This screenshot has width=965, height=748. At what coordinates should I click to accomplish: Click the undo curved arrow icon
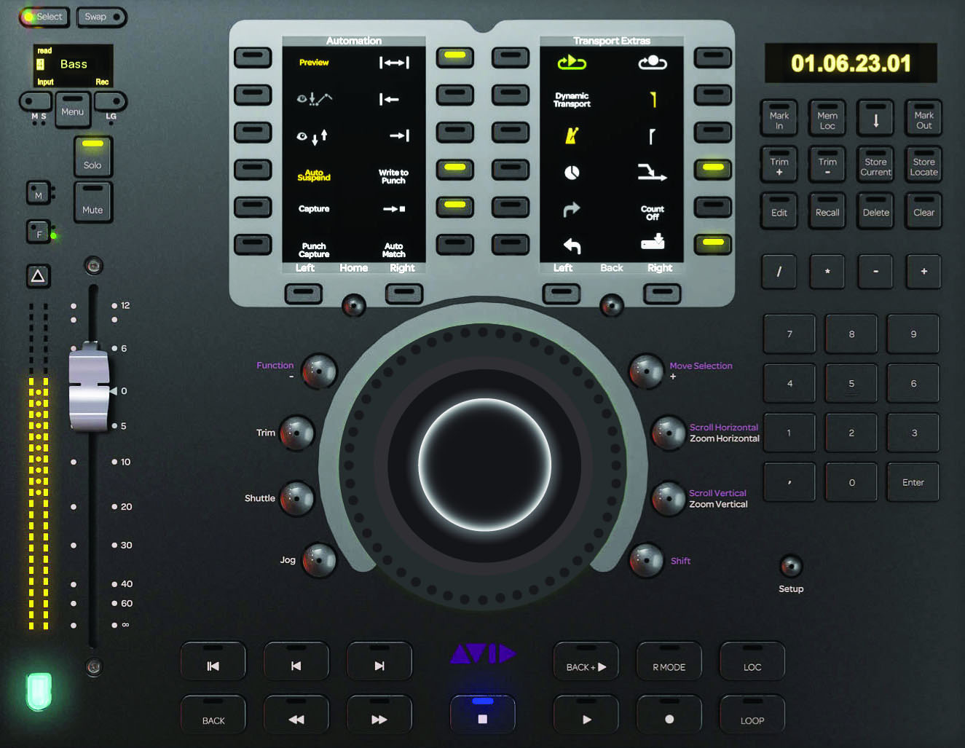coord(572,245)
